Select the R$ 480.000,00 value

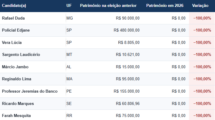pyautogui.click(x=127, y=30)
